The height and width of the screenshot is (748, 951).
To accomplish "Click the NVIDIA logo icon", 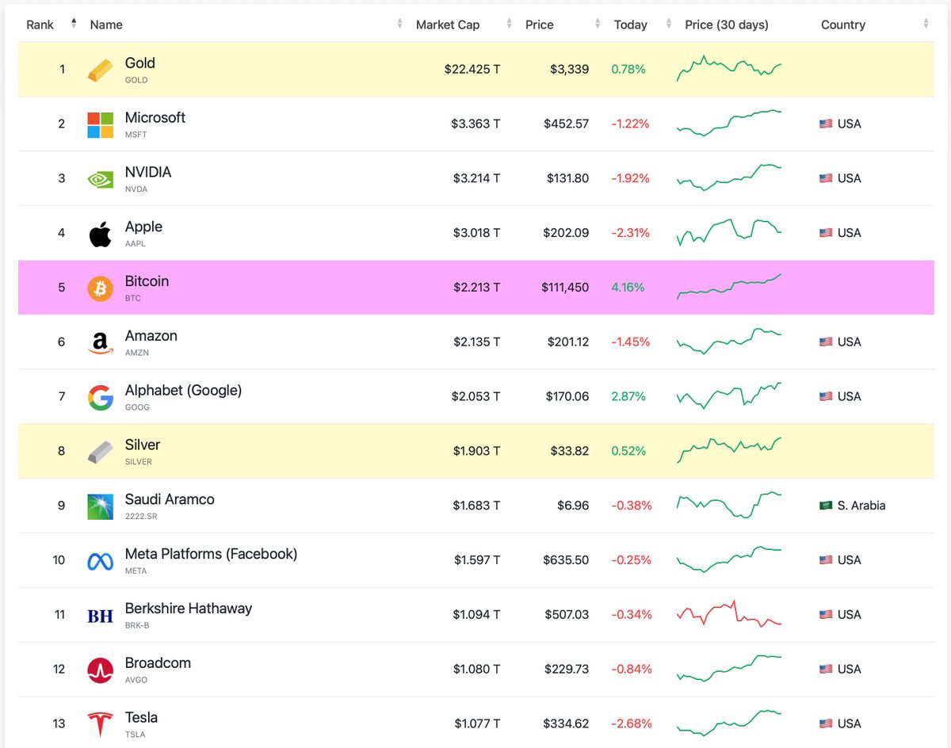I will point(100,179).
